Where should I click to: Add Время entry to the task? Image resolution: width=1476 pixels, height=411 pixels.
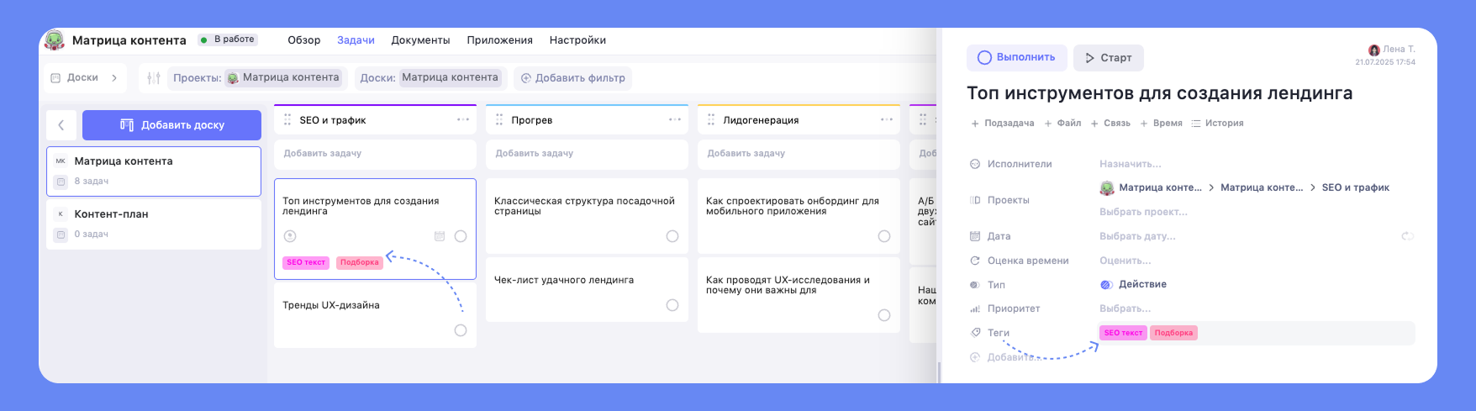coord(1161,124)
